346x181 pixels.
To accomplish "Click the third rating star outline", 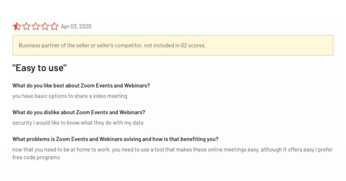I will [36, 26].
